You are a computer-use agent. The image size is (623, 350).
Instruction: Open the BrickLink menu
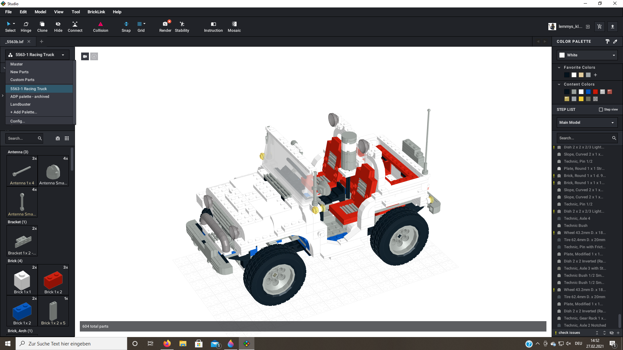pos(96,12)
